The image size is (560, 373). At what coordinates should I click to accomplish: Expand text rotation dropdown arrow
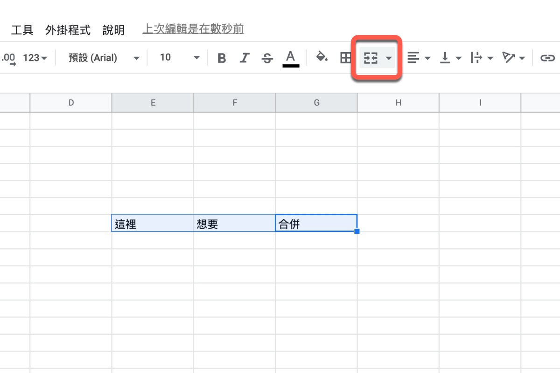522,58
